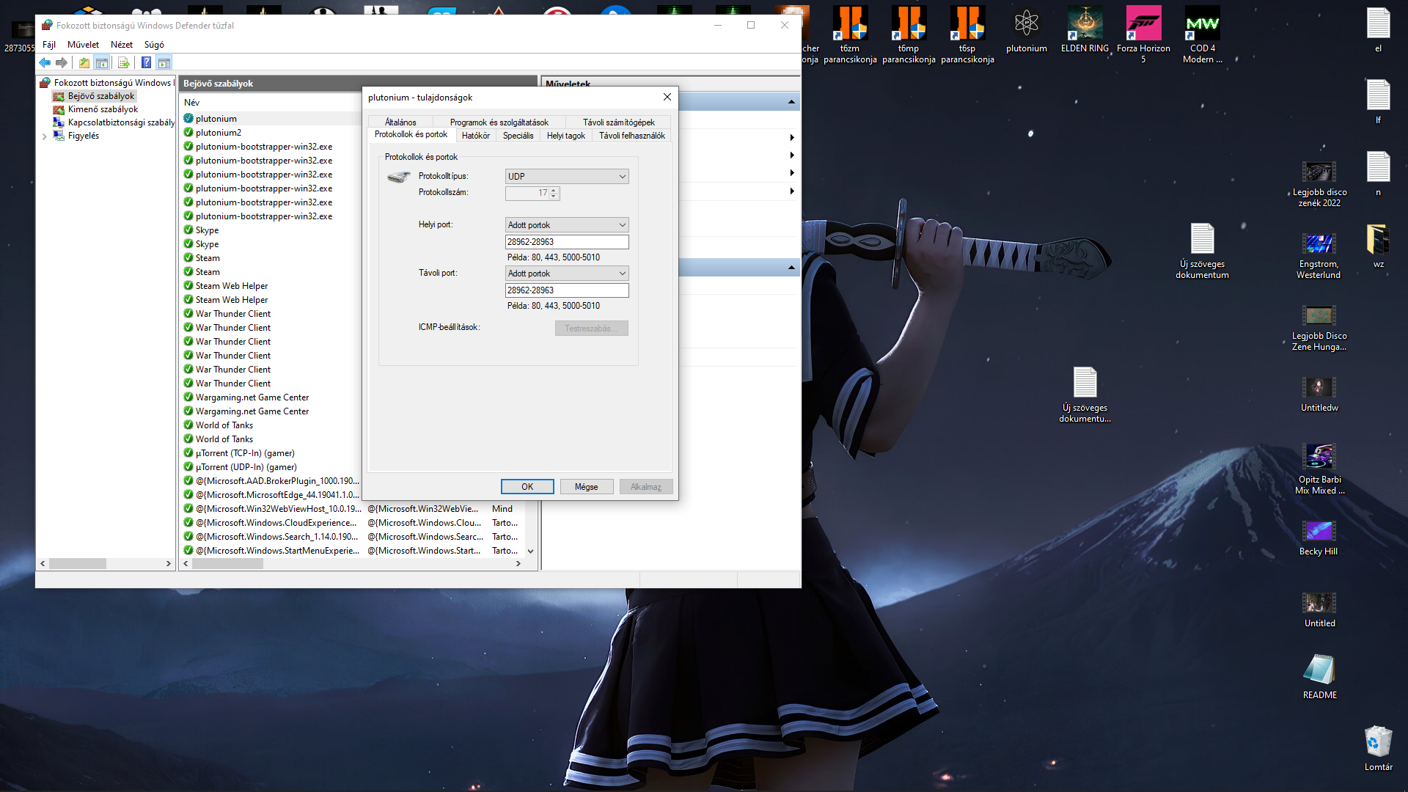The image size is (1408, 792).
Task: Switch to the Távoli felhasználók tab
Action: [x=631, y=136]
